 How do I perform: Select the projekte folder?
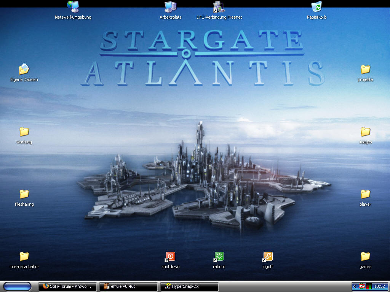pos(365,69)
